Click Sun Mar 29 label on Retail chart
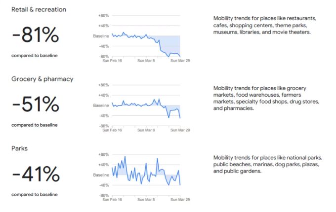This screenshot has width=336, height=212. pyautogui.click(x=180, y=61)
